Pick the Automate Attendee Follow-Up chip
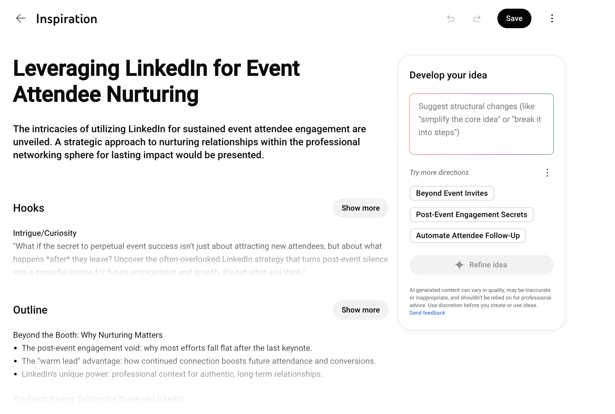This screenshot has height=414, width=615. (468, 236)
